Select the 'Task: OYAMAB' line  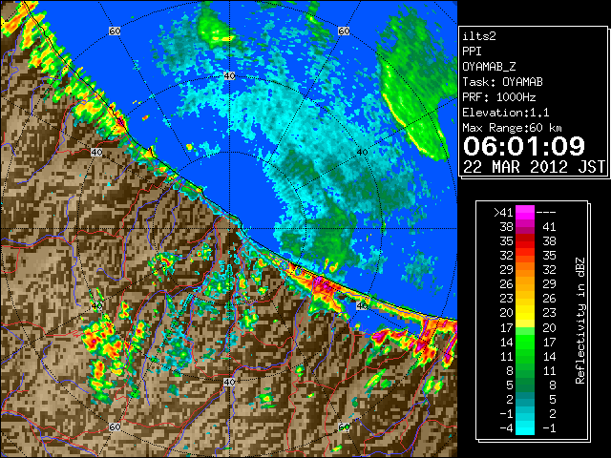(x=503, y=82)
